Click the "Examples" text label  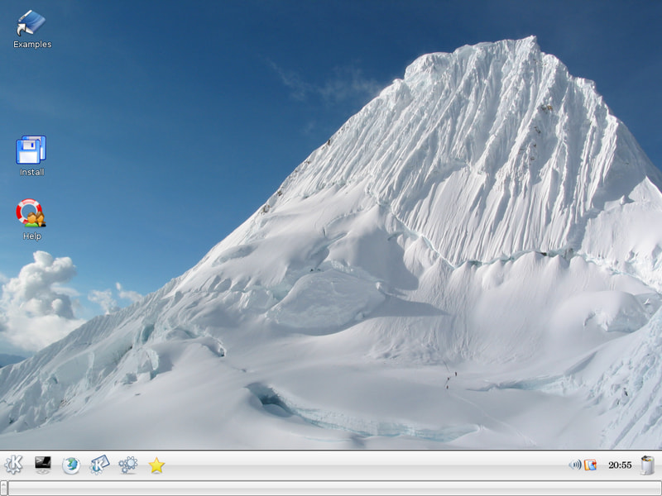click(32, 45)
